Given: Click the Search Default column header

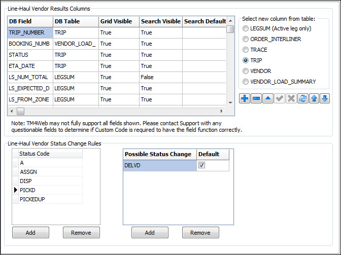Looking at the screenshot, I should coord(204,21).
